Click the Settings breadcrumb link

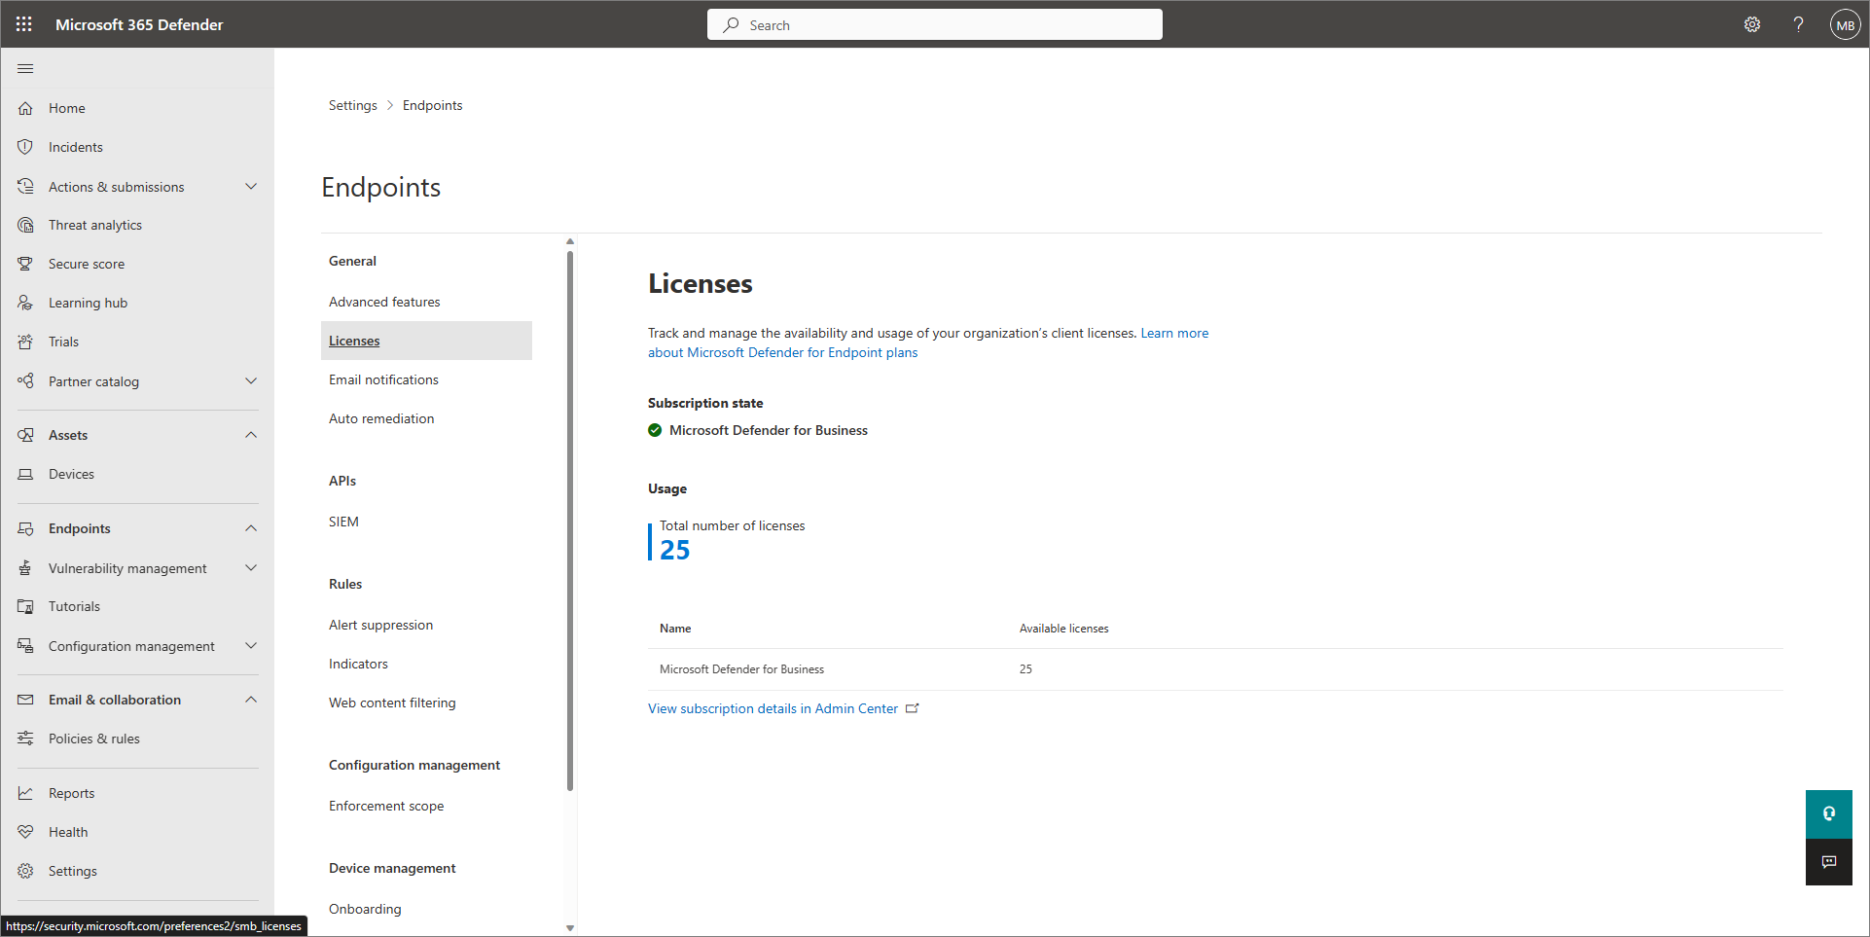[x=352, y=105]
